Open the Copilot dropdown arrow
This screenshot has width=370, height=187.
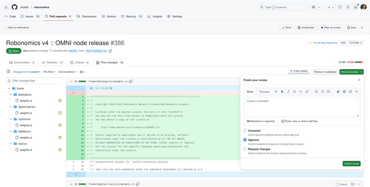pyautogui.click(x=319, y=7)
